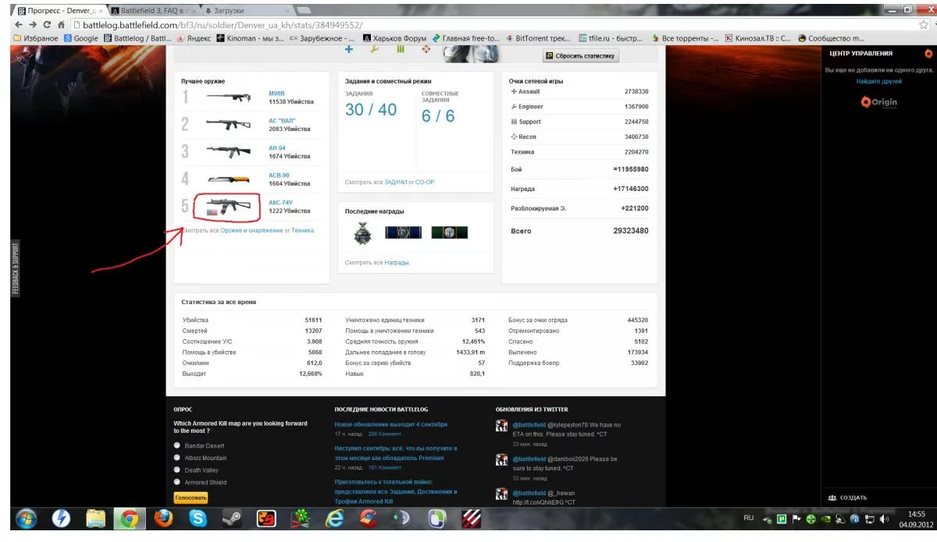The height and width of the screenshot is (542, 937).
Task: Open M98B weapon link
Action: pyautogui.click(x=276, y=94)
